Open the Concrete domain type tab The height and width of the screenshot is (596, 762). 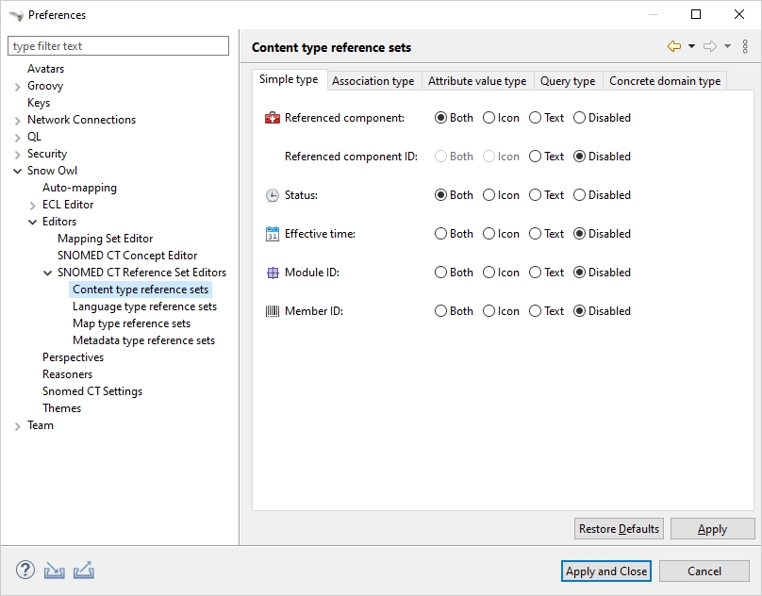(x=664, y=81)
